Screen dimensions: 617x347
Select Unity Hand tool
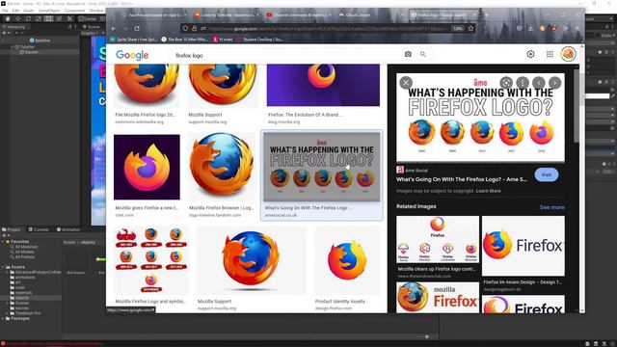(x=8, y=18)
